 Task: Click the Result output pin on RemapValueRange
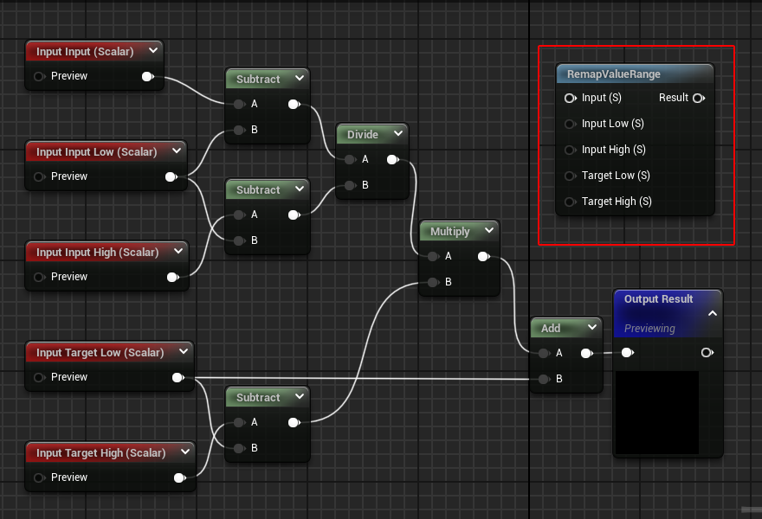[x=698, y=98]
